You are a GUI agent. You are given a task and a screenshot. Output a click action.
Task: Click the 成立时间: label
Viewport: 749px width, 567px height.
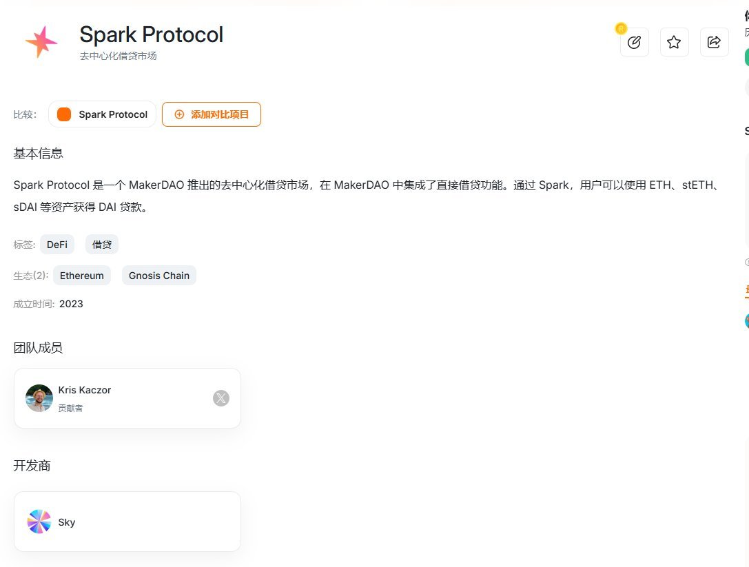34,305
